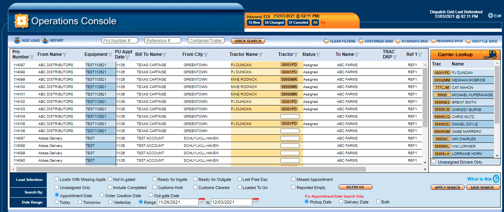Click the Shuttle Grid icon
The image size is (504, 212).
click(x=468, y=41)
